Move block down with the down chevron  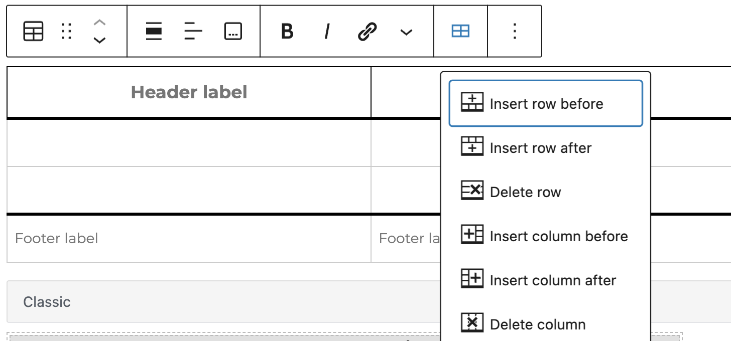coord(100,40)
